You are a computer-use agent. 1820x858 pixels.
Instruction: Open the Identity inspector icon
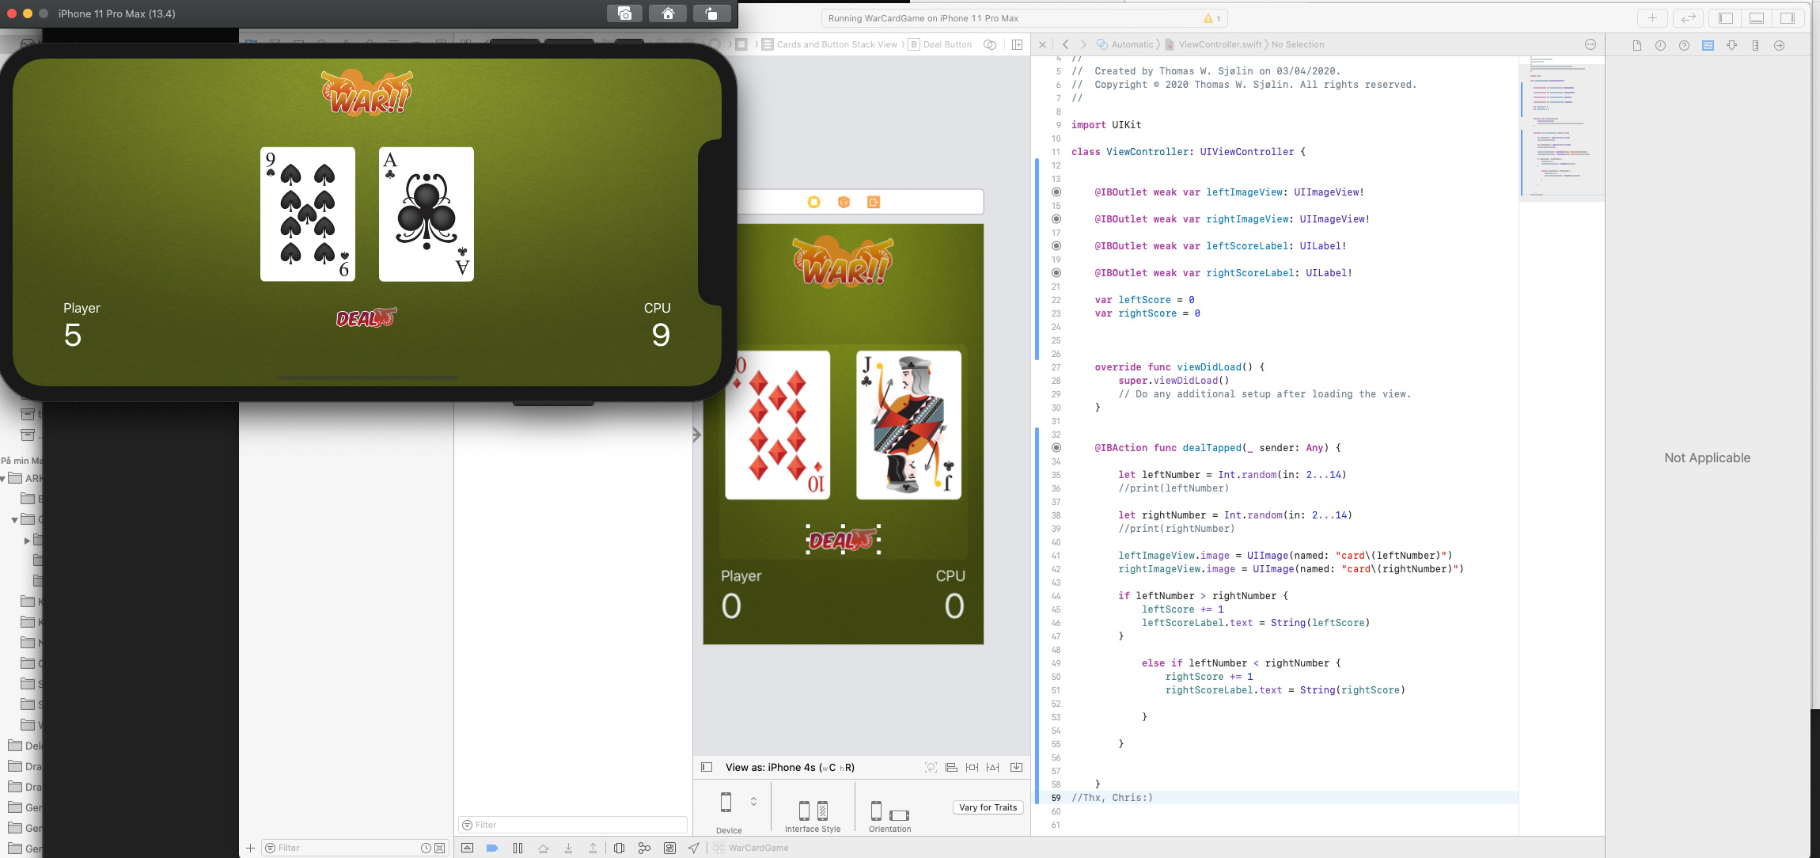[x=1708, y=45]
